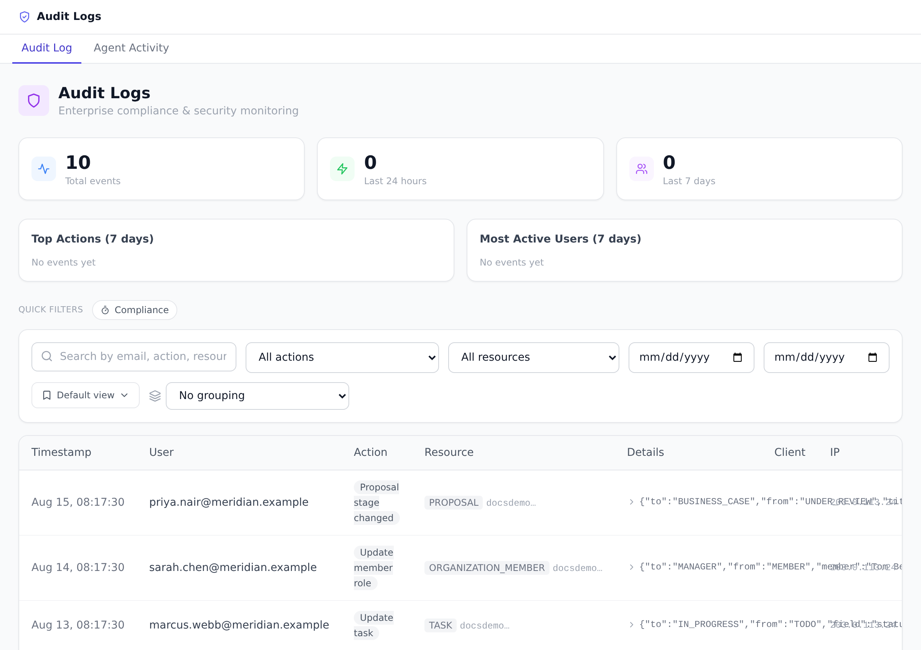This screenshot has width=921, height=650.
Task: Click the Update member role action badge
Action: (x=373, y=568)
